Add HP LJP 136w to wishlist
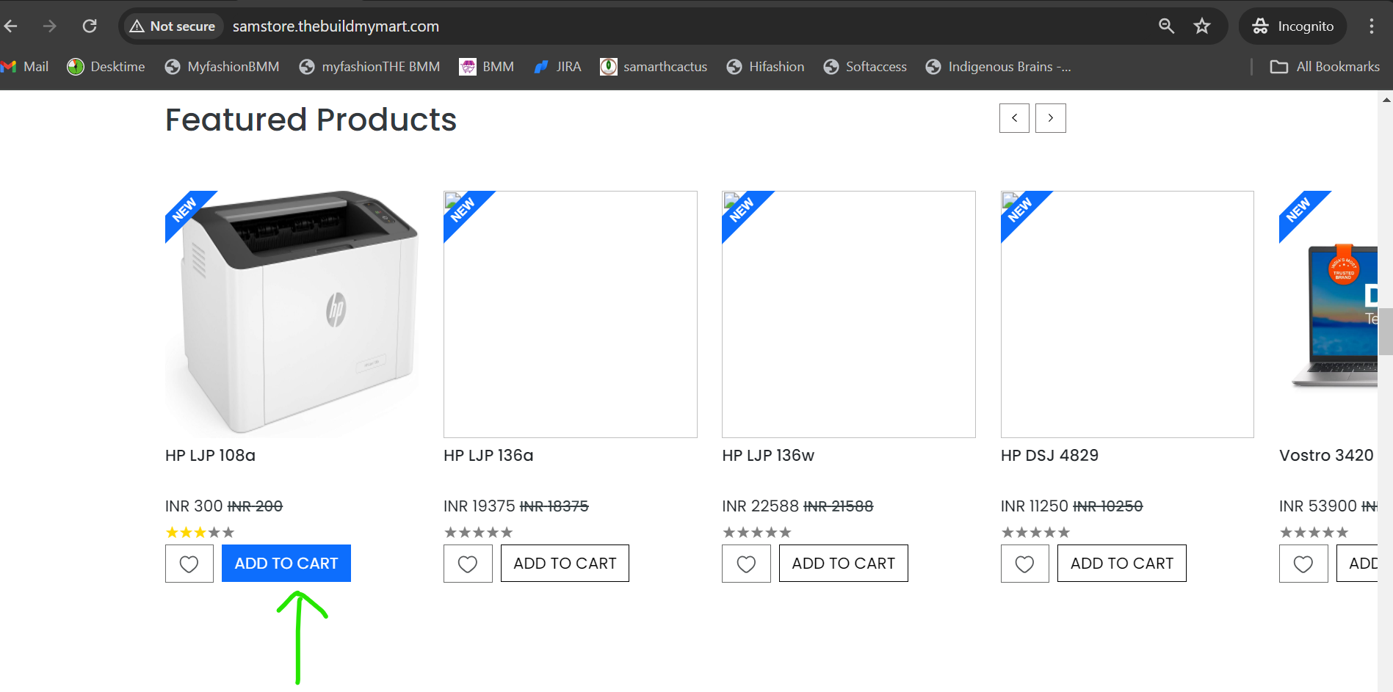1393x692 pixels. click(746, 564)
